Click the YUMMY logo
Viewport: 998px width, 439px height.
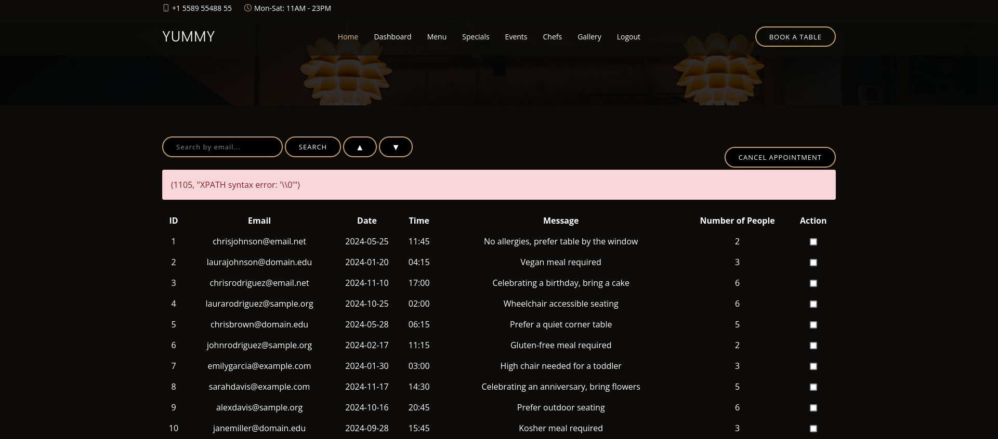[188, 36]
